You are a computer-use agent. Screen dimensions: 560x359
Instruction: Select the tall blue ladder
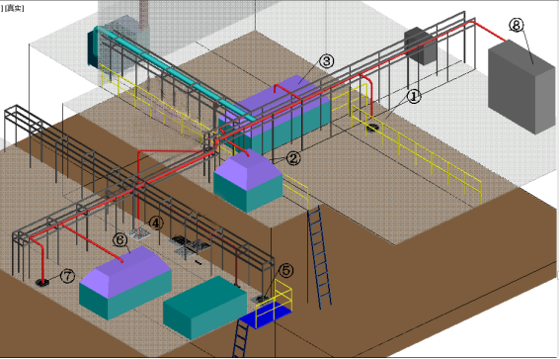pos(320,257)
